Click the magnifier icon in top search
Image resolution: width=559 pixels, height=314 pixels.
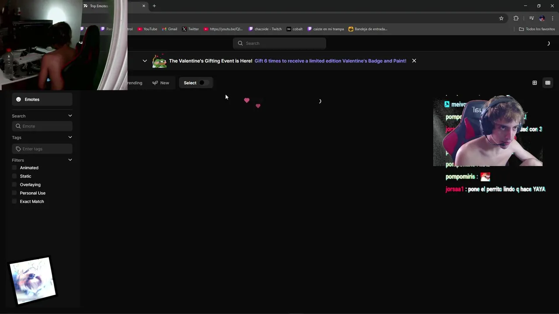coord(240,43)
